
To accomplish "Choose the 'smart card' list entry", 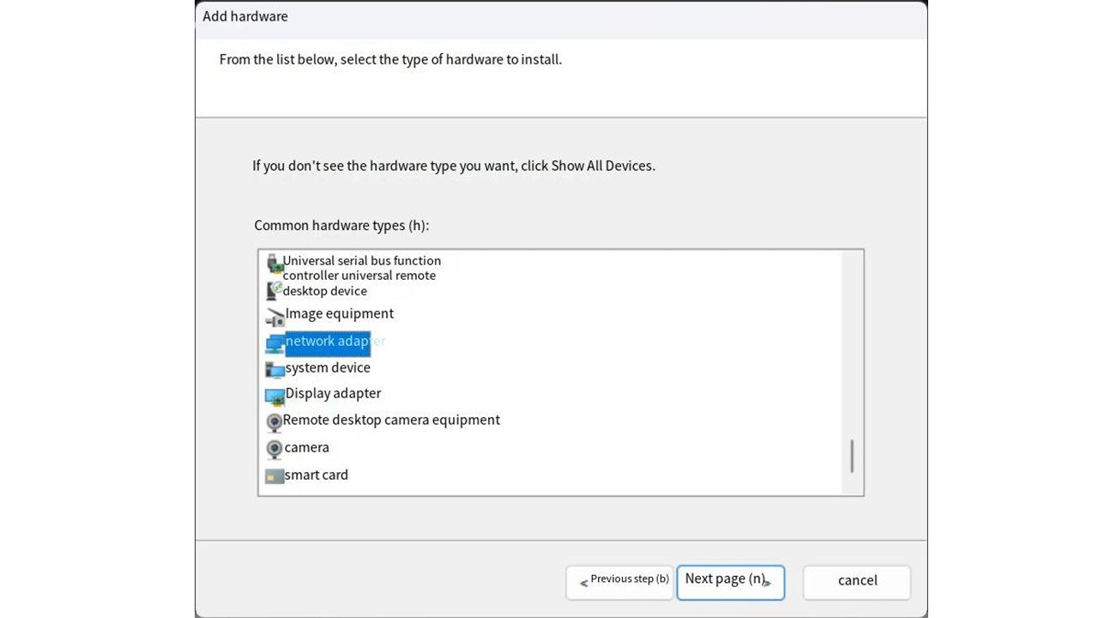I will [316, 475].
